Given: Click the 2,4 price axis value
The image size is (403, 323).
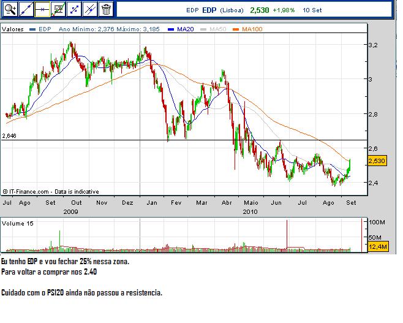Looking at the screenshot, I should click(373, 183).
